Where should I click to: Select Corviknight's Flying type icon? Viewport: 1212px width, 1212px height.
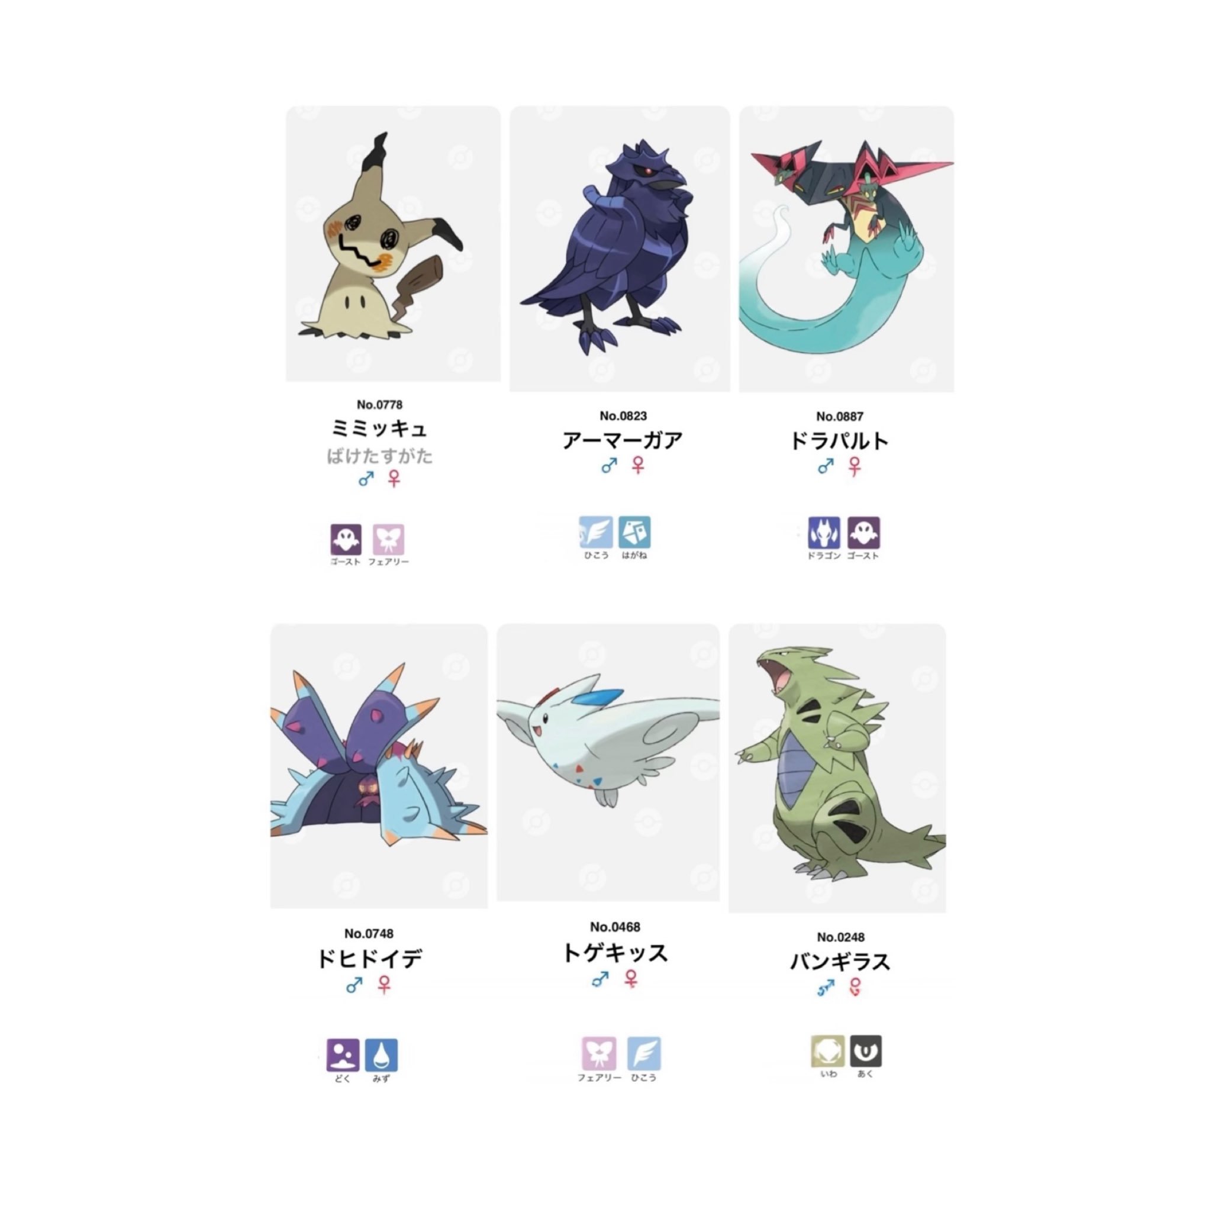coord(595,533)
